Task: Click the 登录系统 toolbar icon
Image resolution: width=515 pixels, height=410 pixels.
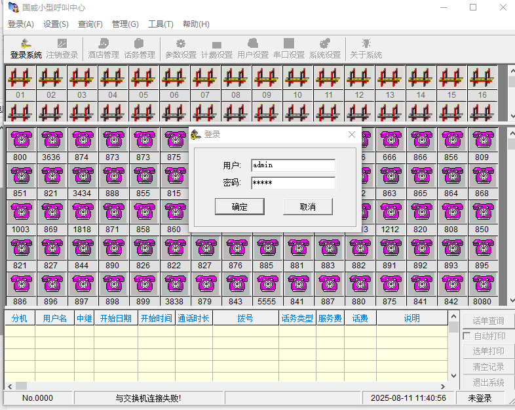Action: click(26, 49)
